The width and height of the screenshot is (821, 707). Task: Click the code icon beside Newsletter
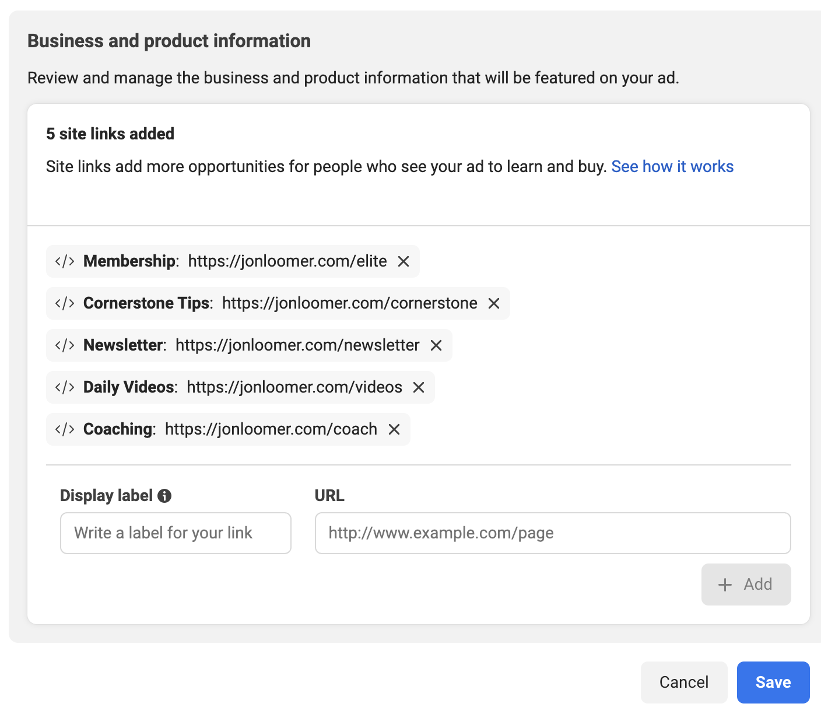coord(65,345)
